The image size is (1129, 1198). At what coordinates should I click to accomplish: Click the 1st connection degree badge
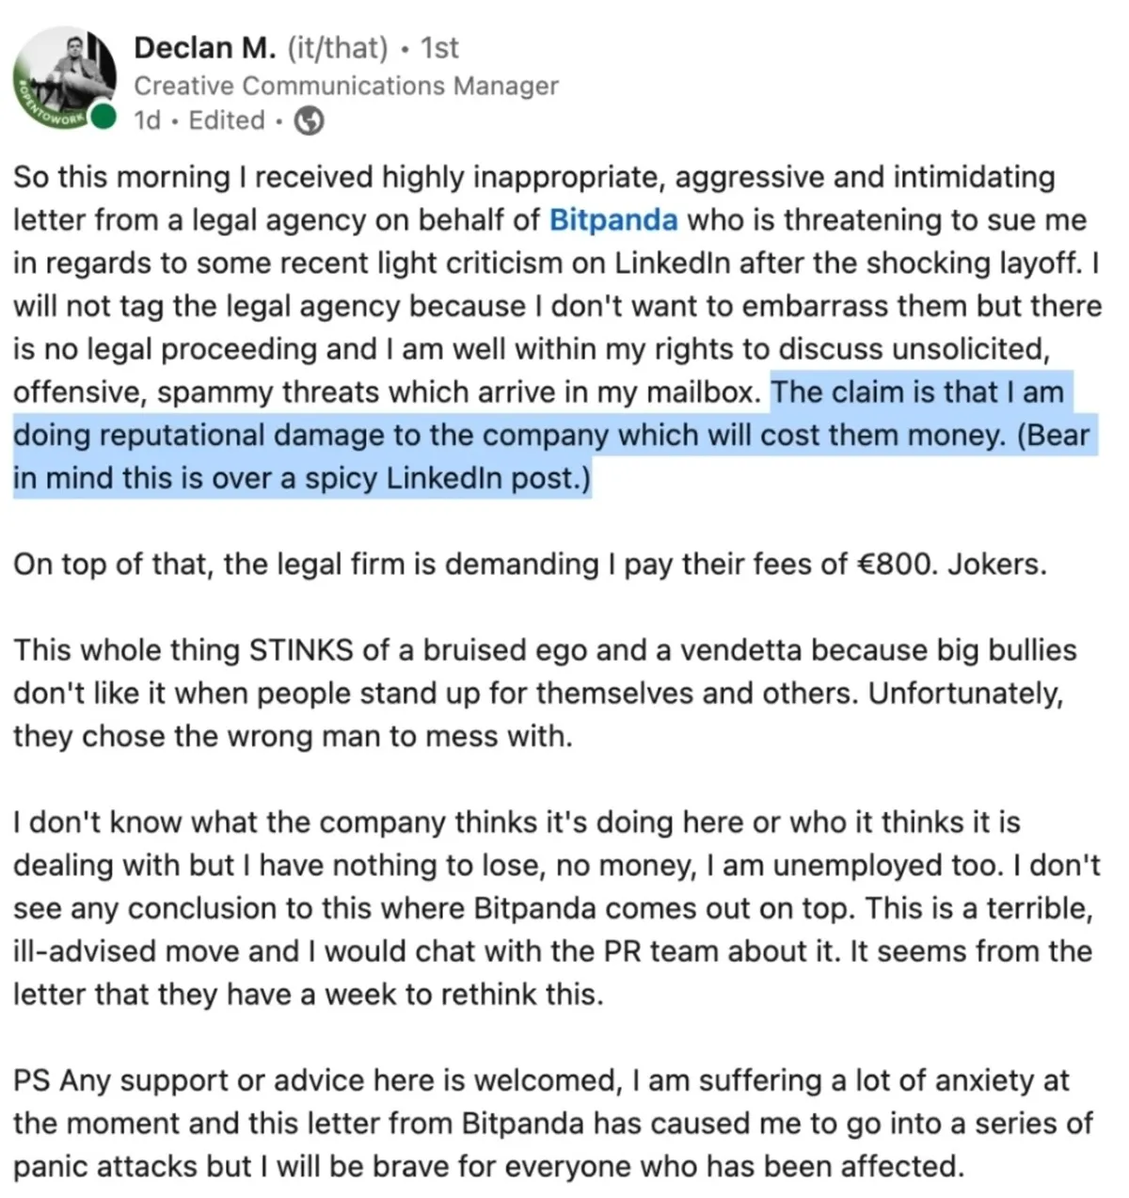[439, 47]
